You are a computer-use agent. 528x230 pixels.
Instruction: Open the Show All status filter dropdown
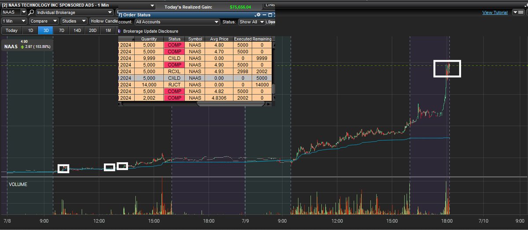click(252, 22)
